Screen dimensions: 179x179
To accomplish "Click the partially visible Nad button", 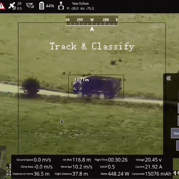I will 175,133.
